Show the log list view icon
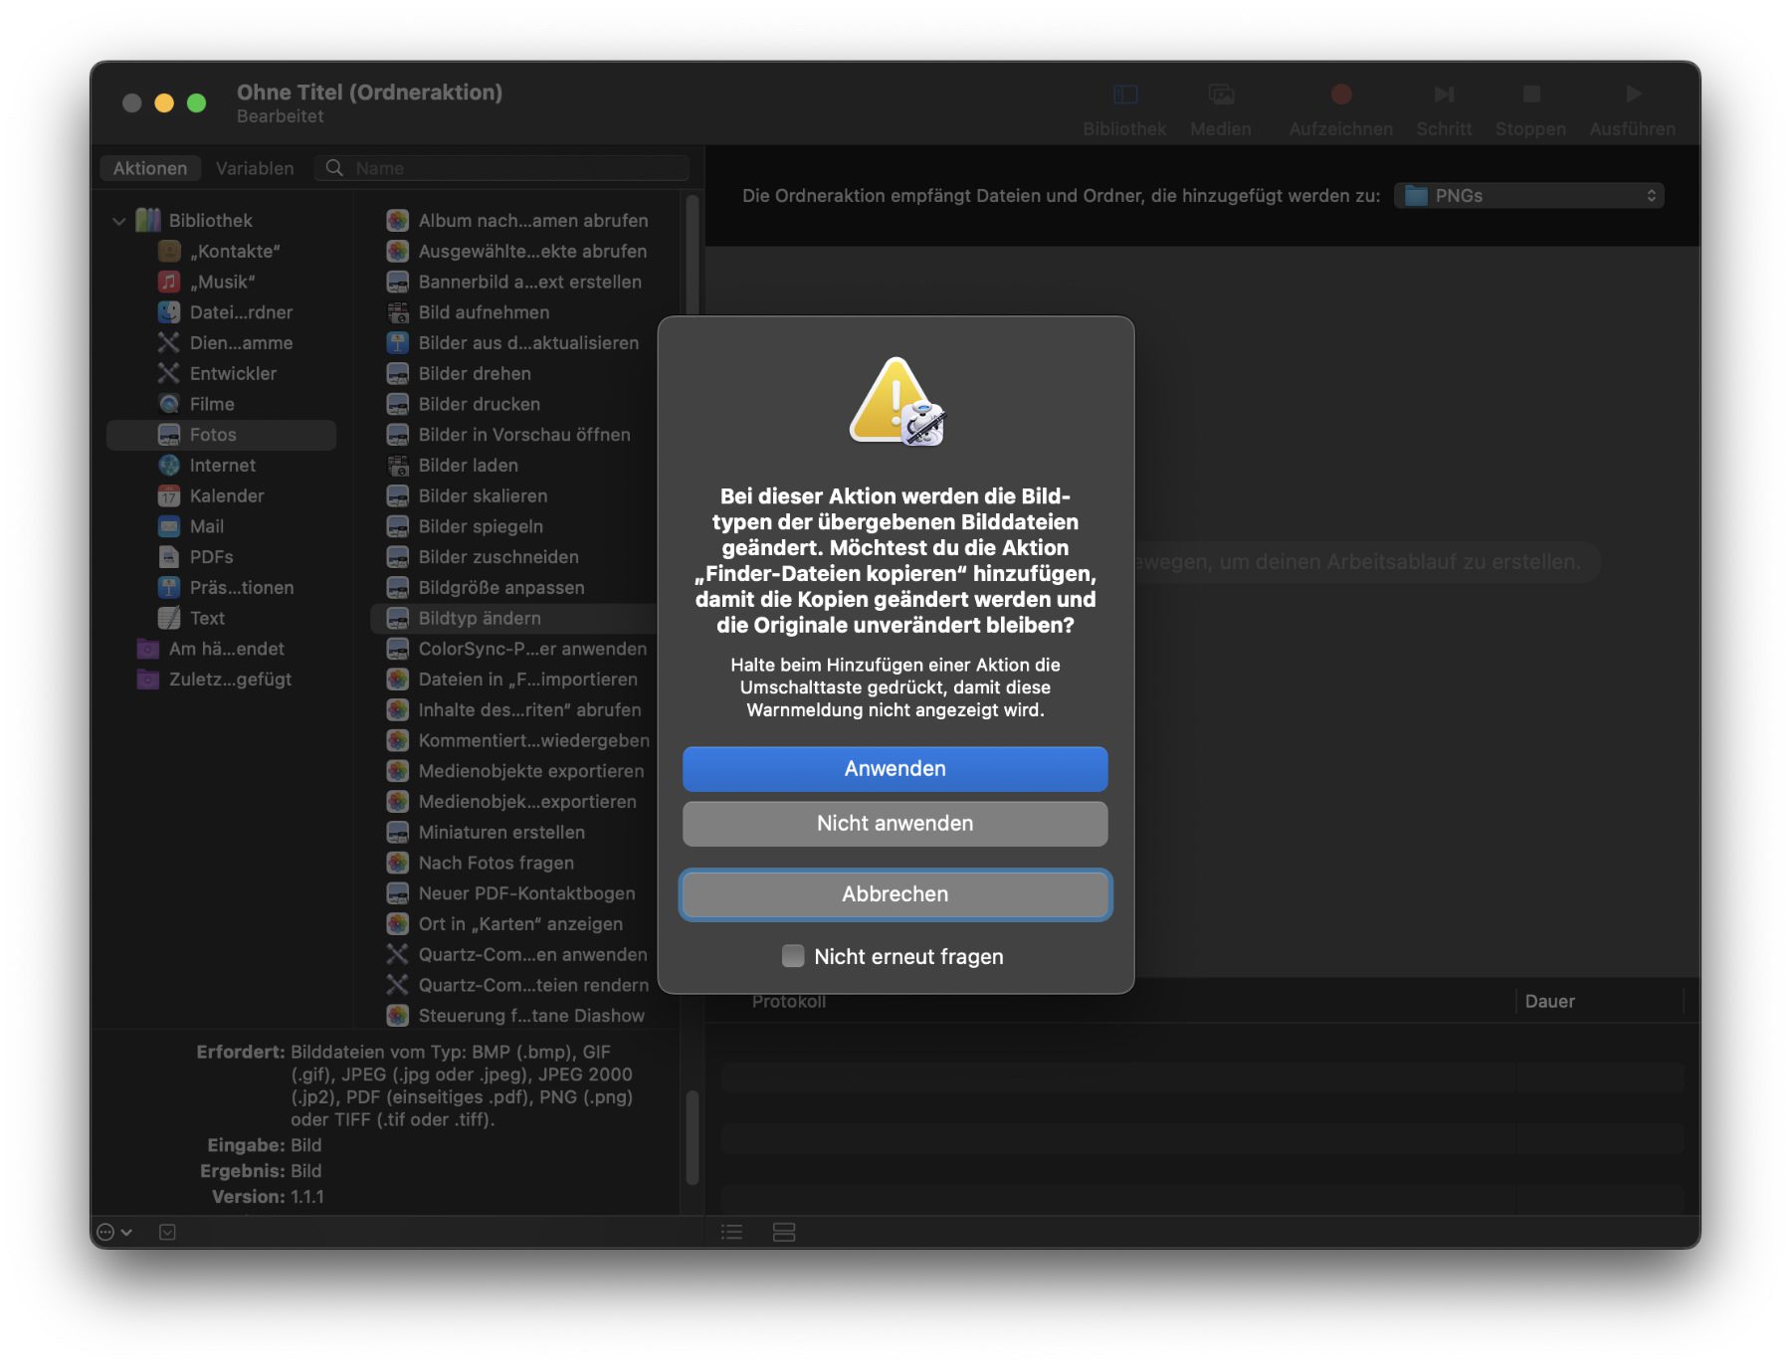1791x1368 pixels. click(732, 1232)
